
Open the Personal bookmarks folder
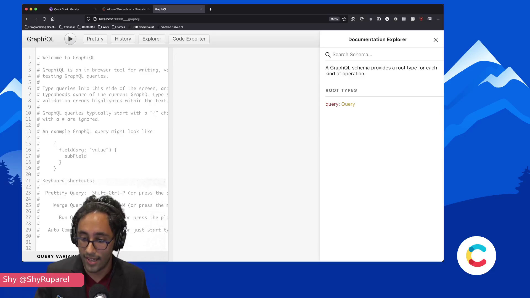tap(67, 27)
